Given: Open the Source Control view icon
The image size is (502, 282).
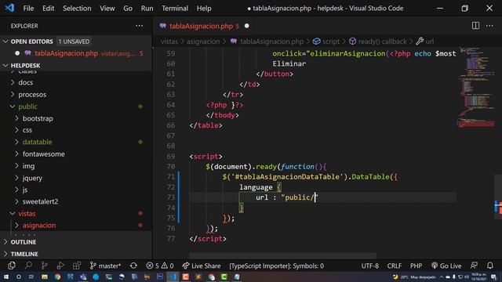Looking at the screenshot, I should [x=45, y=266].
